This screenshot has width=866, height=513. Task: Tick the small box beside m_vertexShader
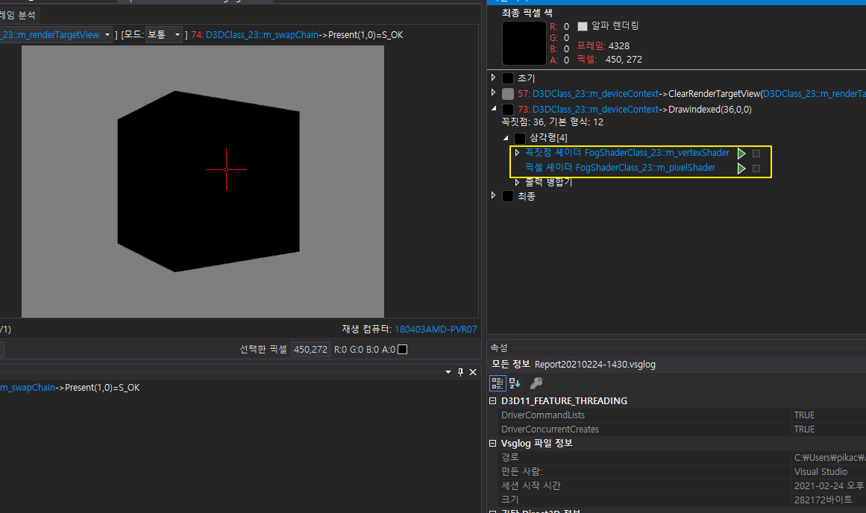[756, 154]
